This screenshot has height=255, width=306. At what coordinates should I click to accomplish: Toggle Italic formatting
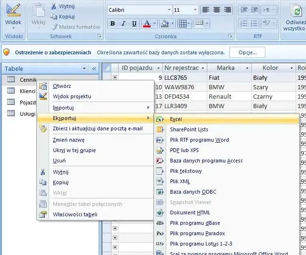[123, 24]
